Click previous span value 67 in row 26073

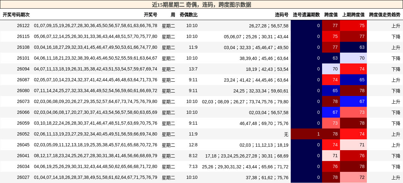(x=353, y=101)
